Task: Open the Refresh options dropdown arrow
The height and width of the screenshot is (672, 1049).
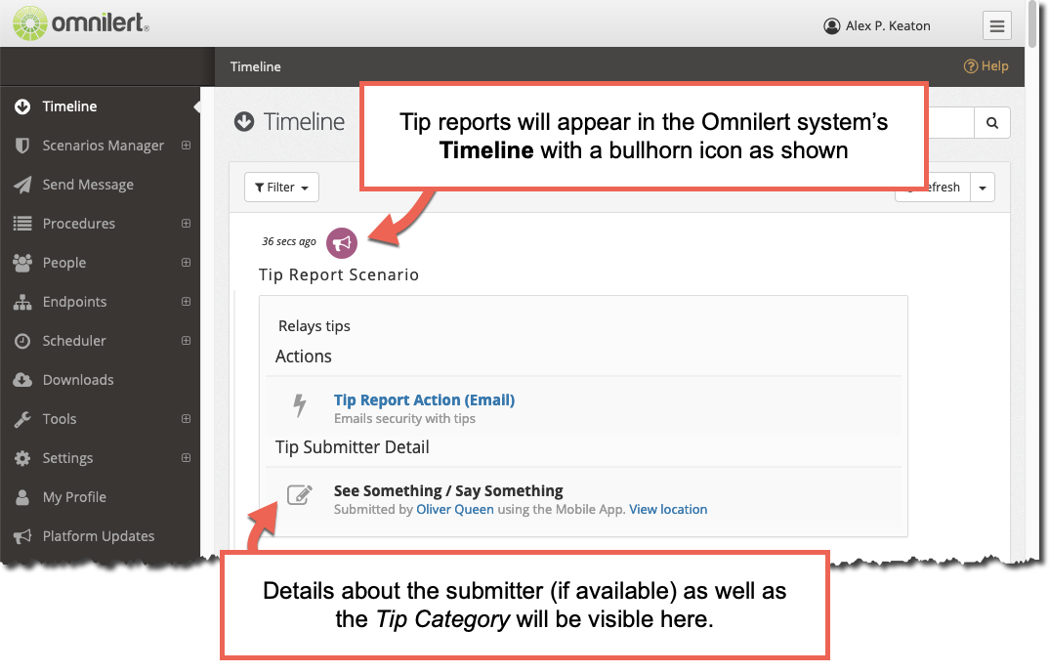Action: point(983,188)
